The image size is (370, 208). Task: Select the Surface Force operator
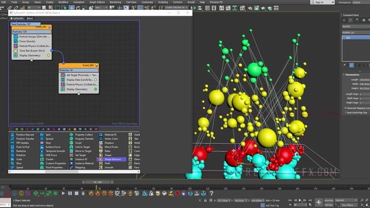(x=50, y=147)
